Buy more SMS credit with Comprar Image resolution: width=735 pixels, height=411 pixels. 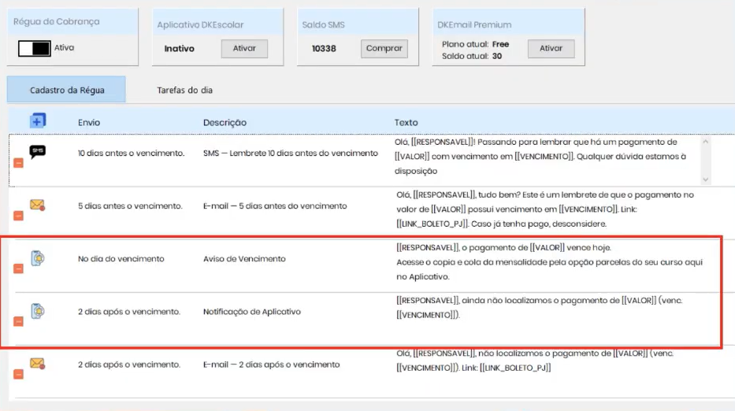coord(384,48)
